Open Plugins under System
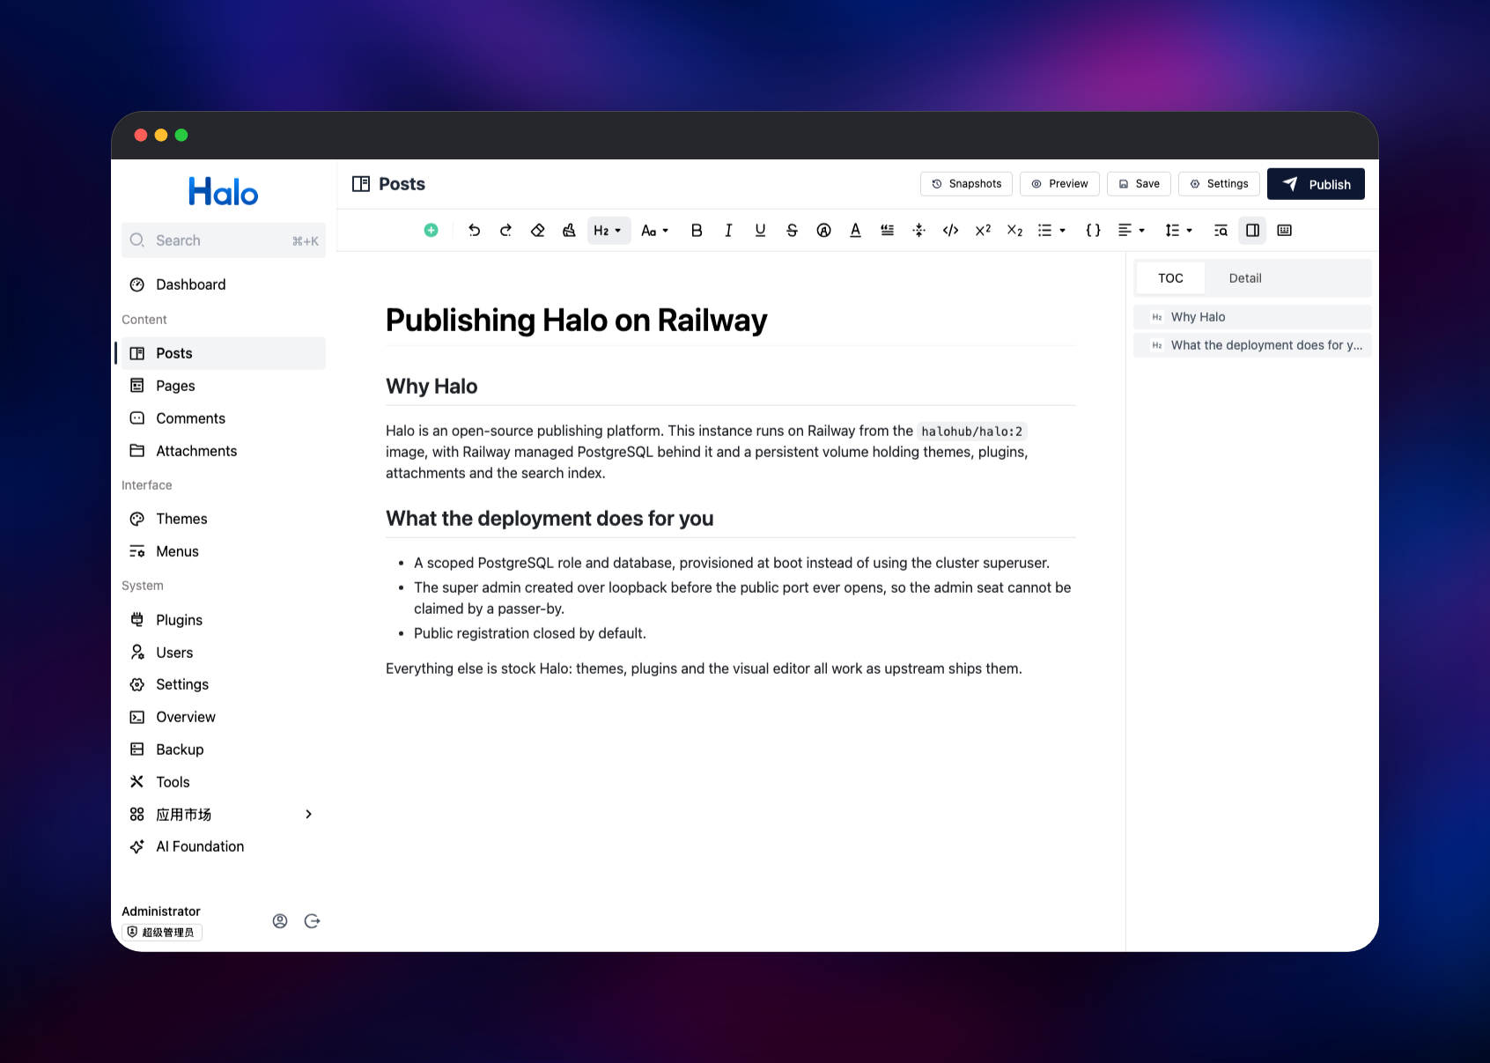Viewport: 1490px width, 1063px height. click(x=224, y=620)
